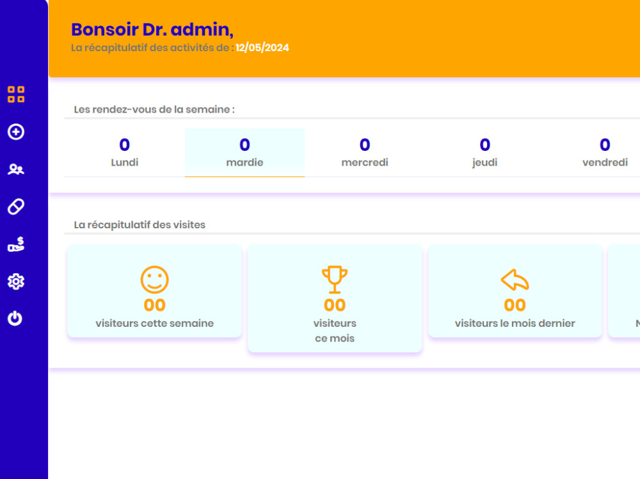Click the 00 count above 'visiteurs cette semaine'
Image resolution: width=640 pixels, height=479 pixels.
[155, 305]
